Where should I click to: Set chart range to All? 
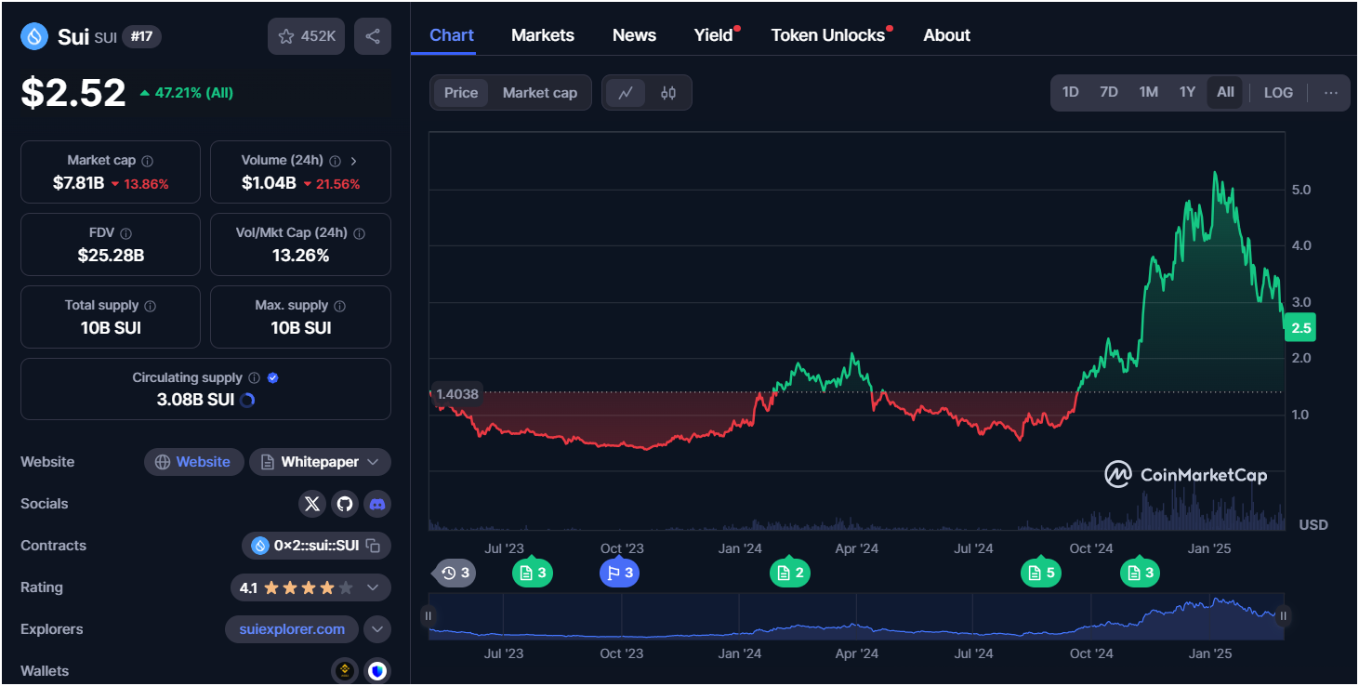pyautogui.click(x=1225, y=92)
